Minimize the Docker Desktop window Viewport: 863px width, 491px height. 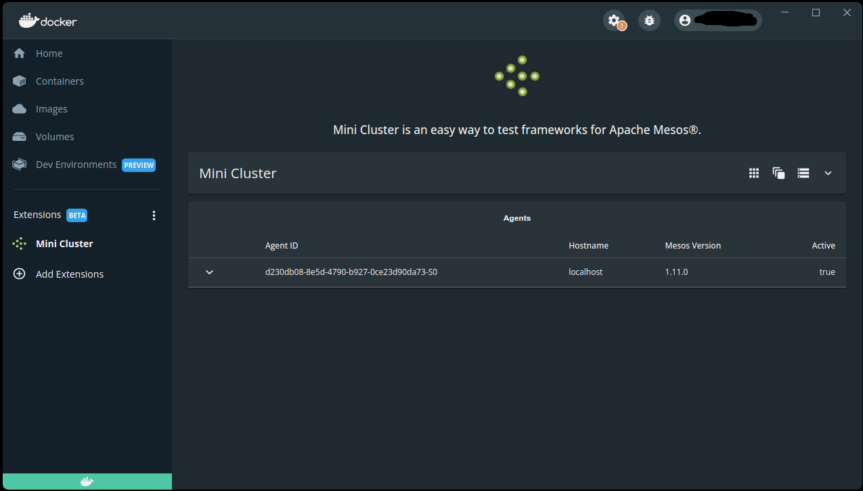click(784, 12)
